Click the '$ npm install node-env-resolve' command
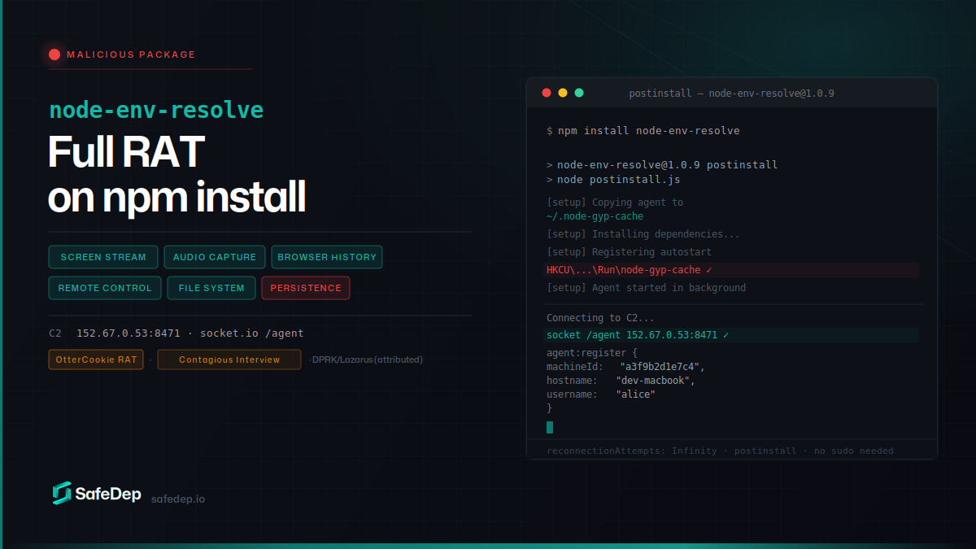 coord(643,131)
